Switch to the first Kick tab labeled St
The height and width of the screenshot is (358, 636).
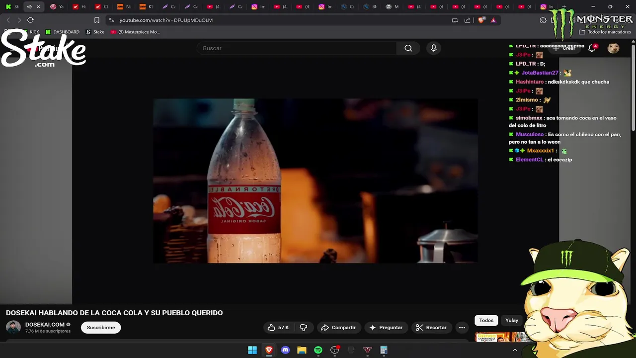click(x=12, y=6)
